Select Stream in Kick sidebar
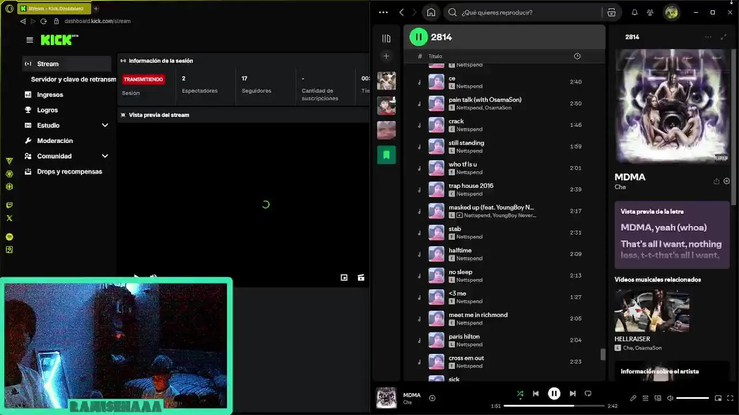 point(66,64)
